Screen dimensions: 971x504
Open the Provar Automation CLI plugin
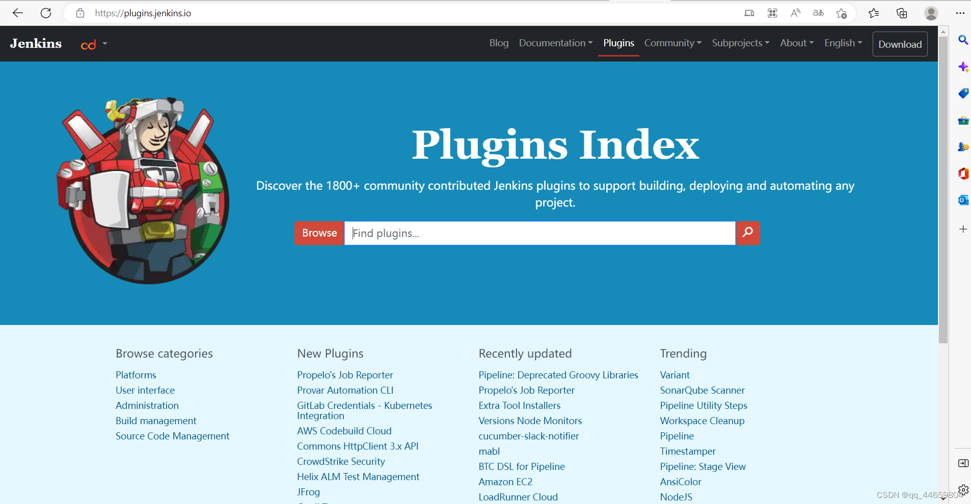tap(345, 390)
